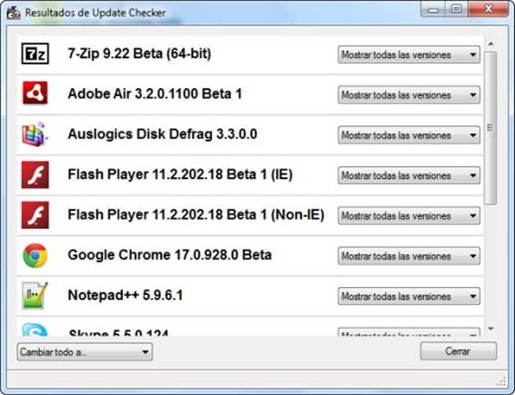This screenshot has width=515, height=395.
Task: Click the Skype icon
Action: click(x=35, y=330)
